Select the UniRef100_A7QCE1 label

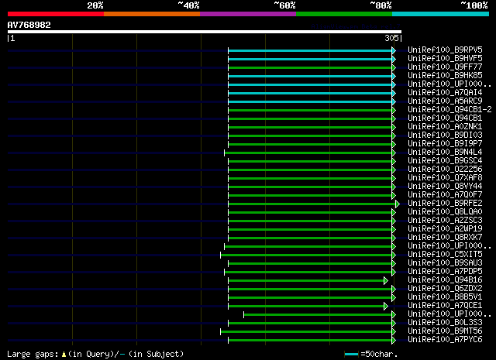tap(445, 306)
